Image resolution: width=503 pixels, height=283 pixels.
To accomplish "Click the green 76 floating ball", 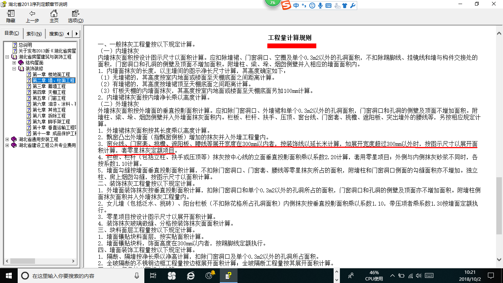I will [272, 3].
